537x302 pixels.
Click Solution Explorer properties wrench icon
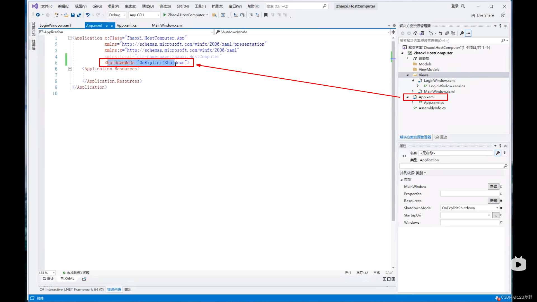point(462,33)
